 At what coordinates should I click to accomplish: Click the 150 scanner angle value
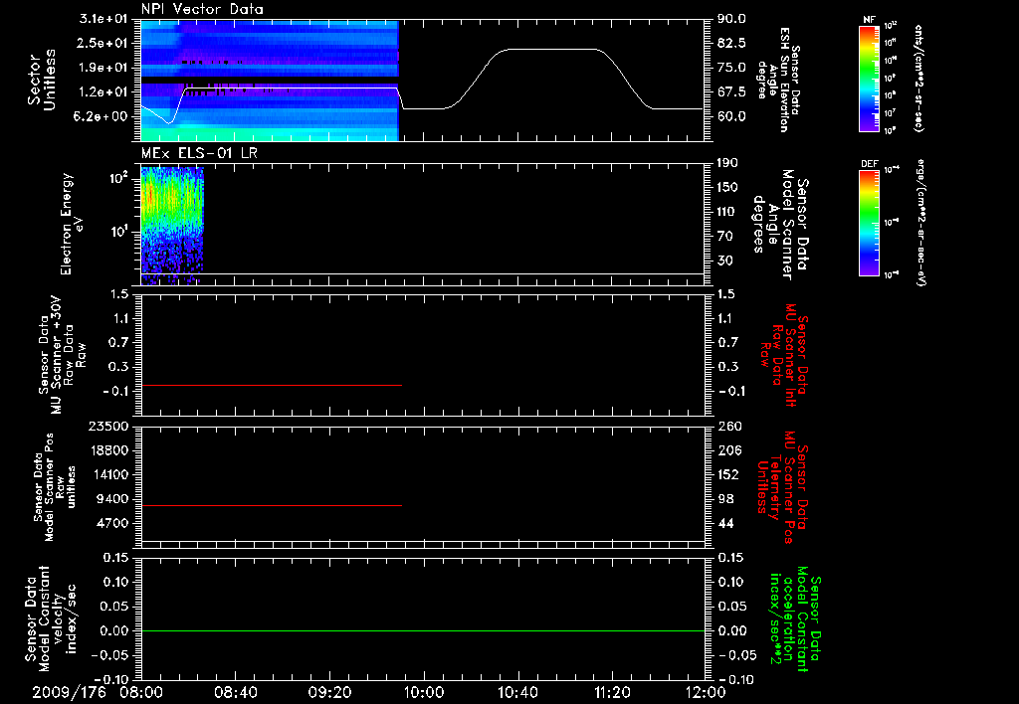point(727,187)
